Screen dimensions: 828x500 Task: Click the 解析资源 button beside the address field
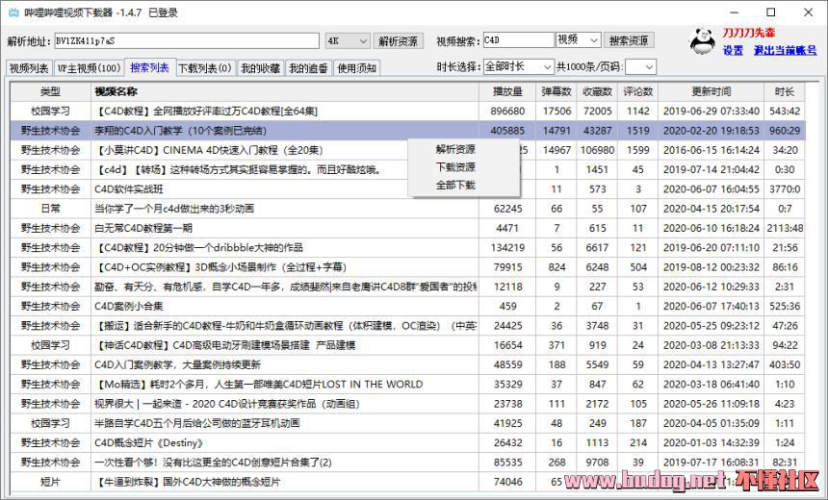(399, 40)
